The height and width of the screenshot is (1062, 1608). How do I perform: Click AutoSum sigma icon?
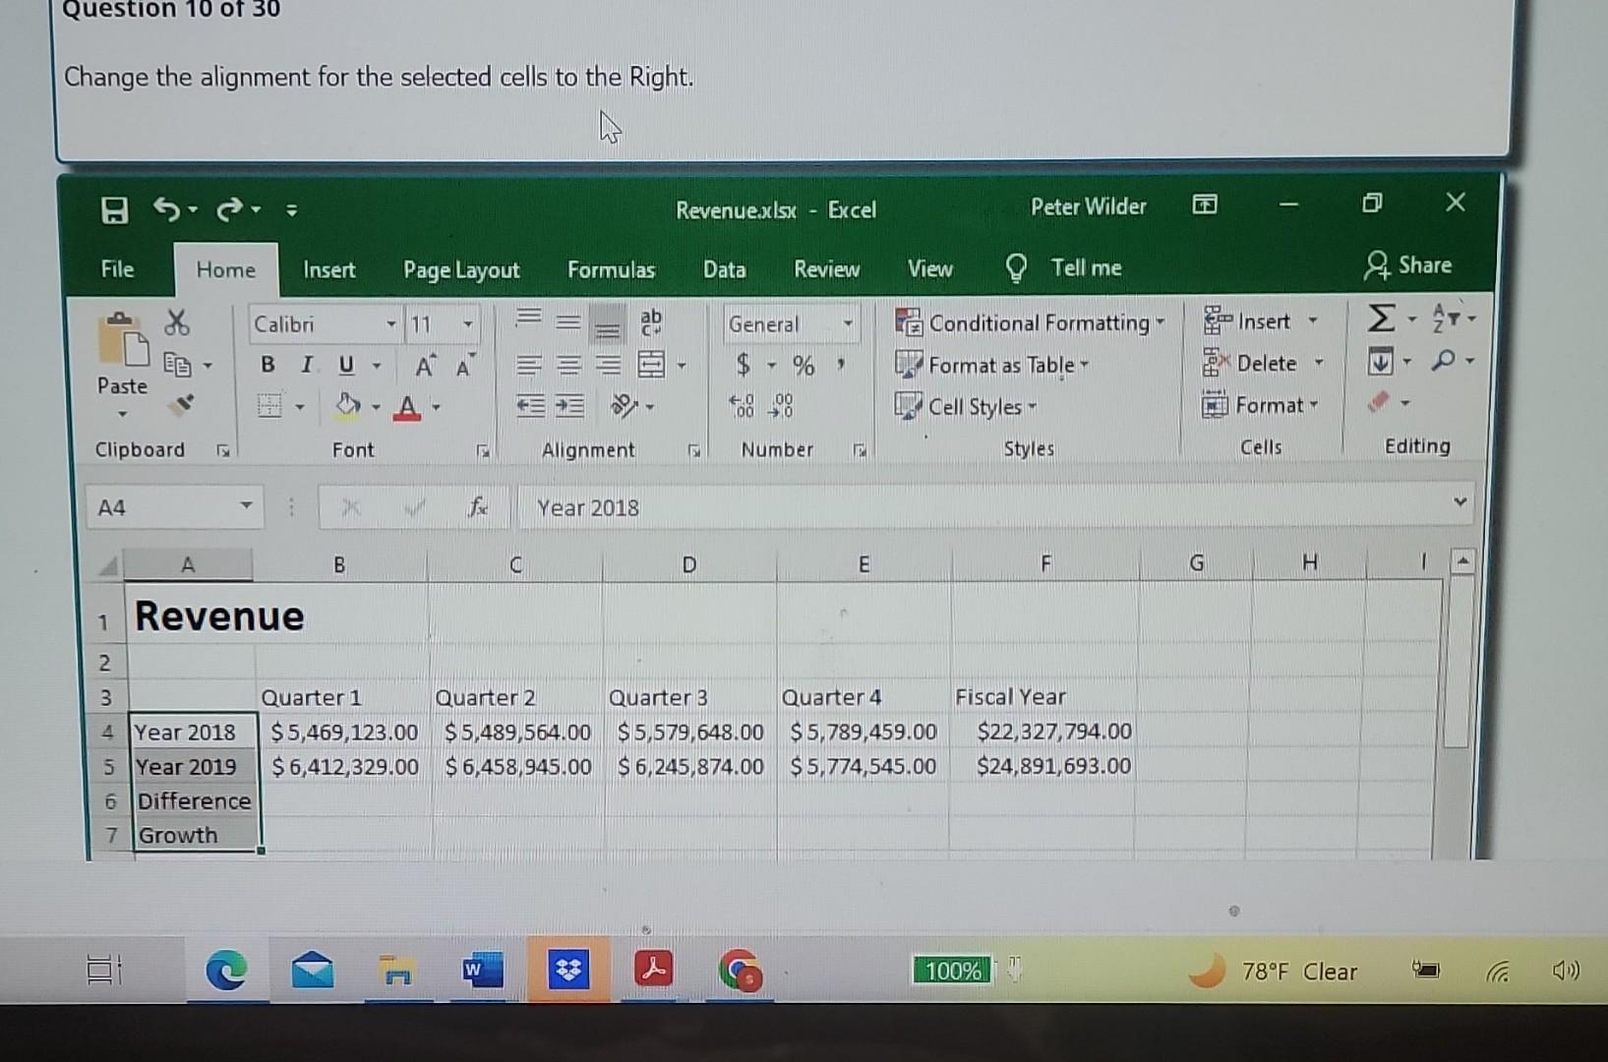tap(1382, 318)
